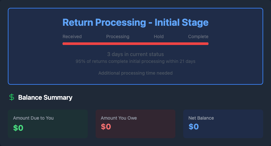The image size is (271, 146).
Task: Click the 3 days in current status text
Action: tap(135, 54)
